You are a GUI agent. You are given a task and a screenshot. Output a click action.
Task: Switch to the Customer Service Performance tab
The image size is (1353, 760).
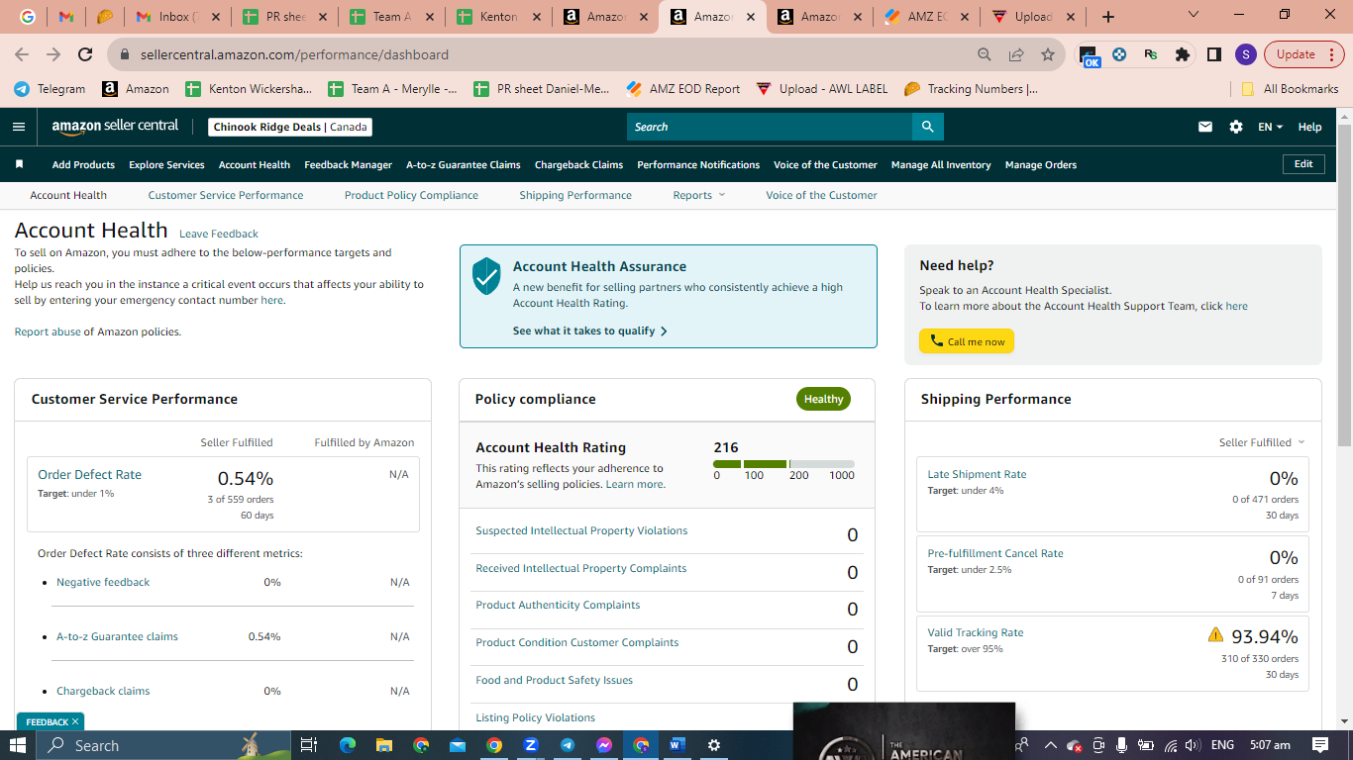tap(226, 195)
